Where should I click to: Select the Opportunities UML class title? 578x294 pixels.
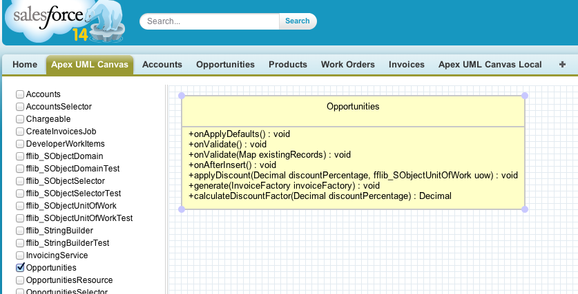353,107
